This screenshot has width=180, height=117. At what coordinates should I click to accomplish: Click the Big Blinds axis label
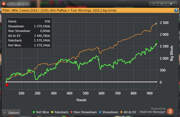[172, 53]
